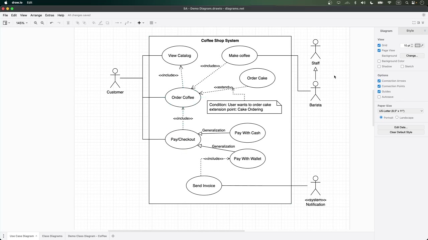Click the fill color bucket icon
Image resolution: width=428 pixels, height=240 pixels.
pos(94,23)
